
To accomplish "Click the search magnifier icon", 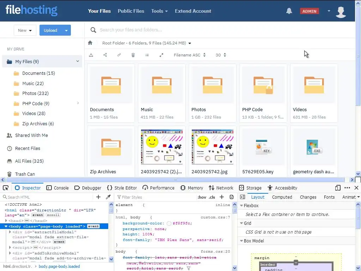I will 93,30.
